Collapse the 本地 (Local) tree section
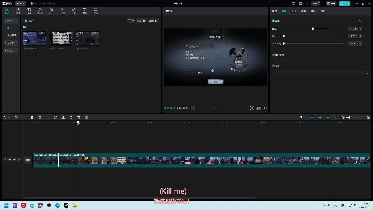Viewport: 373px width, 210px height. click(x=11, y=21)
